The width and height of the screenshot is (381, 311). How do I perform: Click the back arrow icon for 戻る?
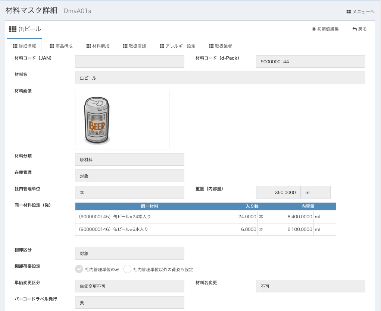click(355, 29)
